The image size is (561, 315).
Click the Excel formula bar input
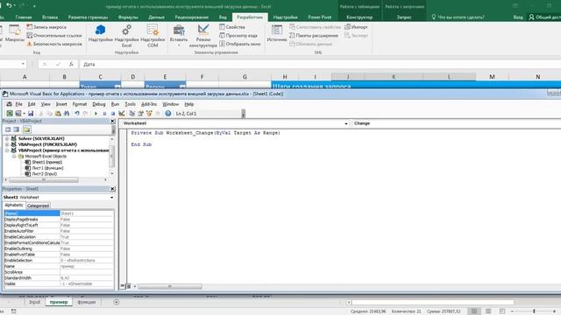coord(320,64)
